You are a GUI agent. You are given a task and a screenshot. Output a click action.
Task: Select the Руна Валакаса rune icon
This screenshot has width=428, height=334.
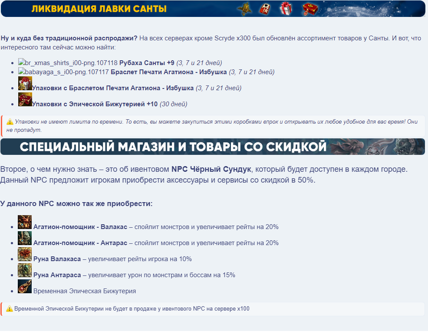25,255
